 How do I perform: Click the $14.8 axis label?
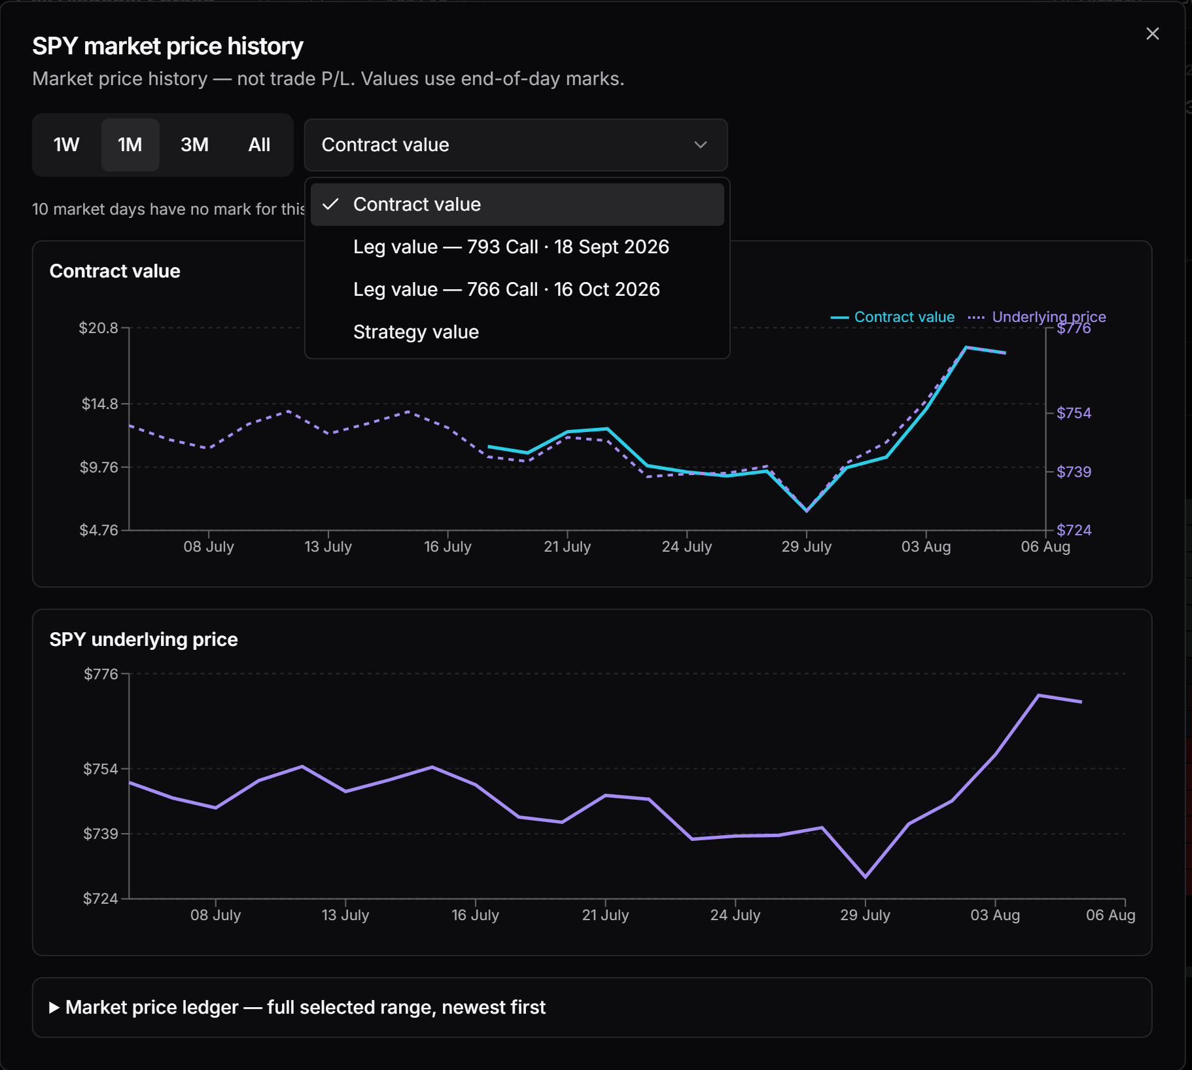(x=100, y=404)
